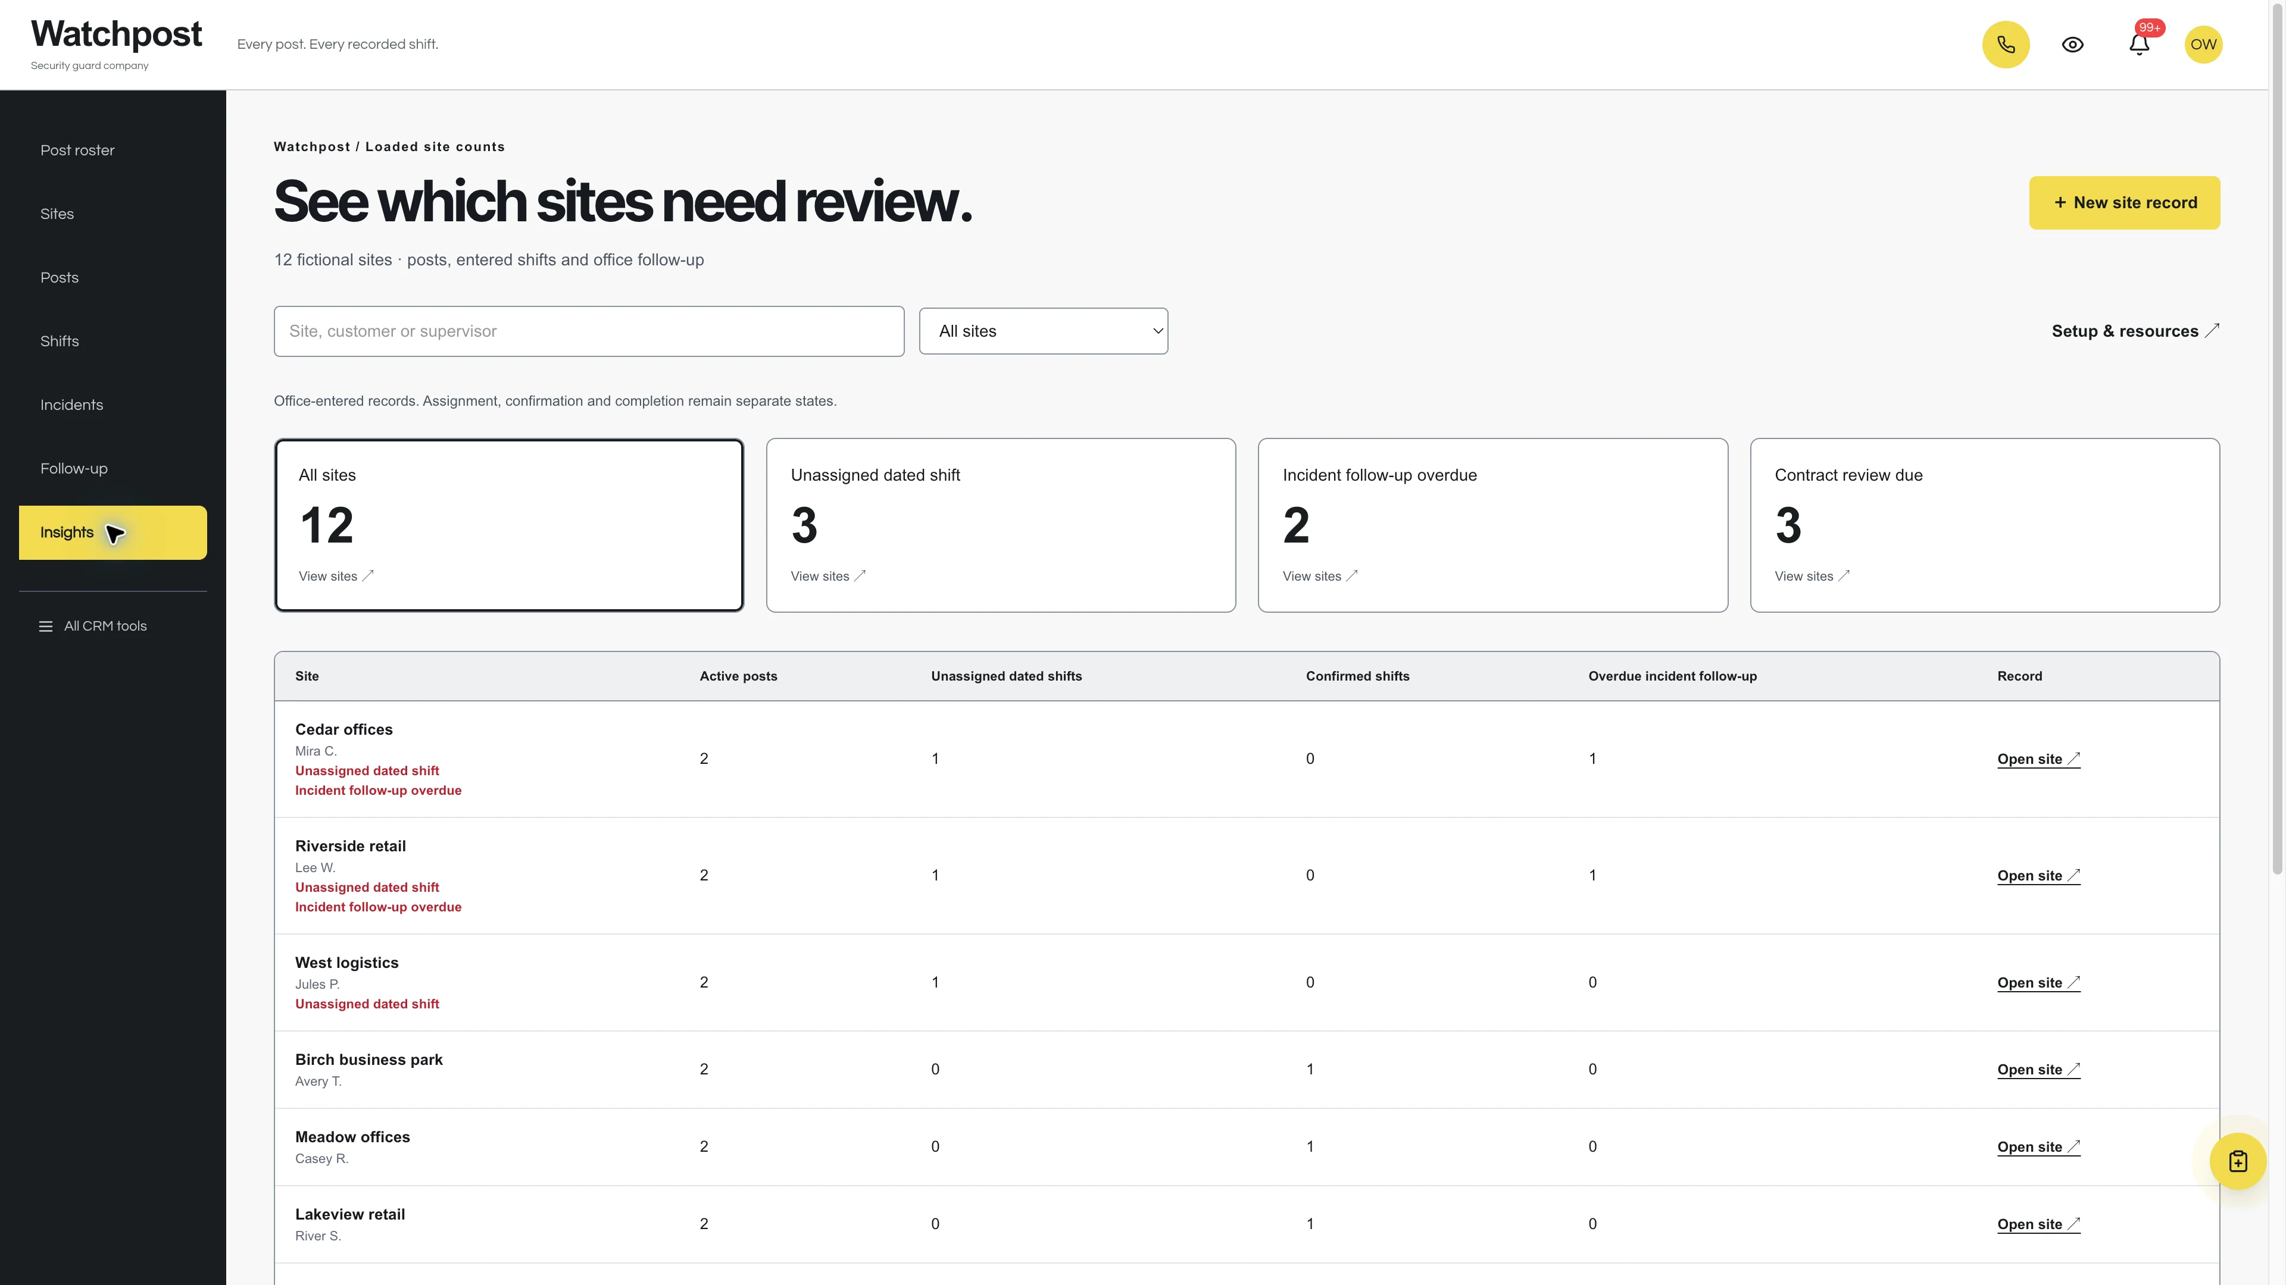
Task: Focus the Site, customer or supervisor search field
Action: (x=589, y=332)
